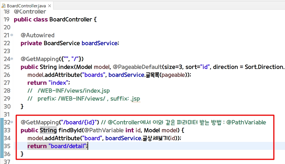The height and width of the screenshot is (164, 285).
Task: Select the BoardController.java editor tab
Action: pos(26,6)
